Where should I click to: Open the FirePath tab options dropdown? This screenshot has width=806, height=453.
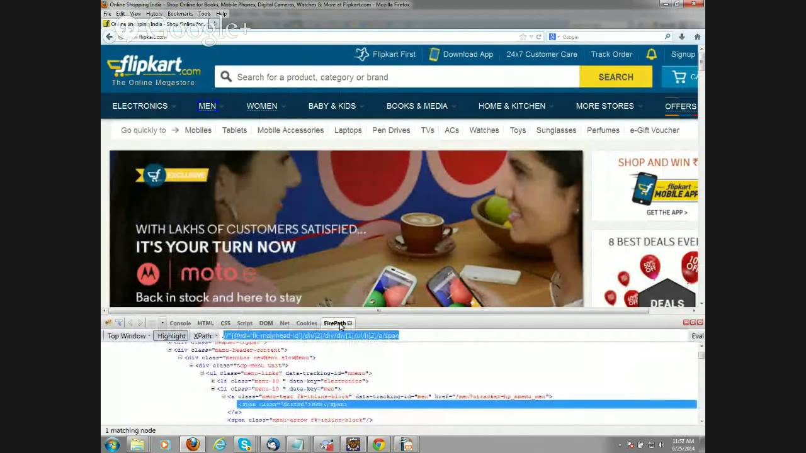349,323
